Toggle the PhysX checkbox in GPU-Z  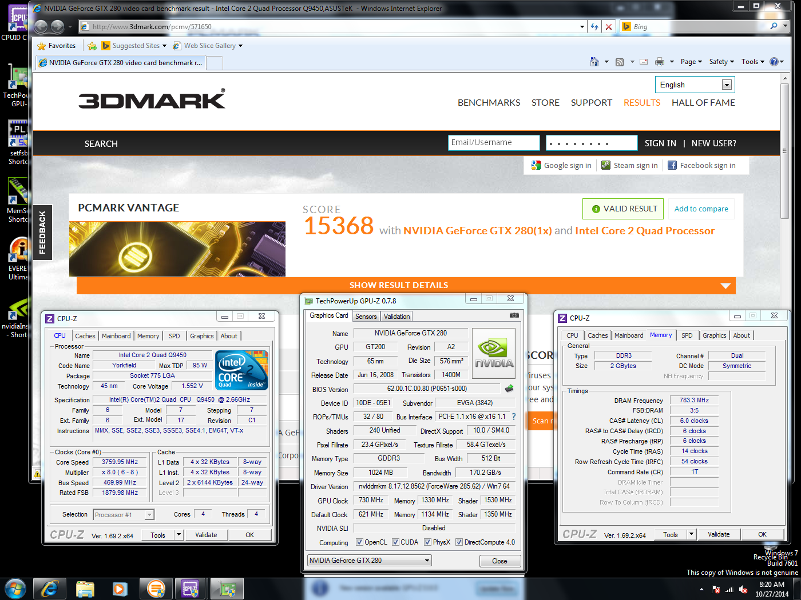pos(427,542)
